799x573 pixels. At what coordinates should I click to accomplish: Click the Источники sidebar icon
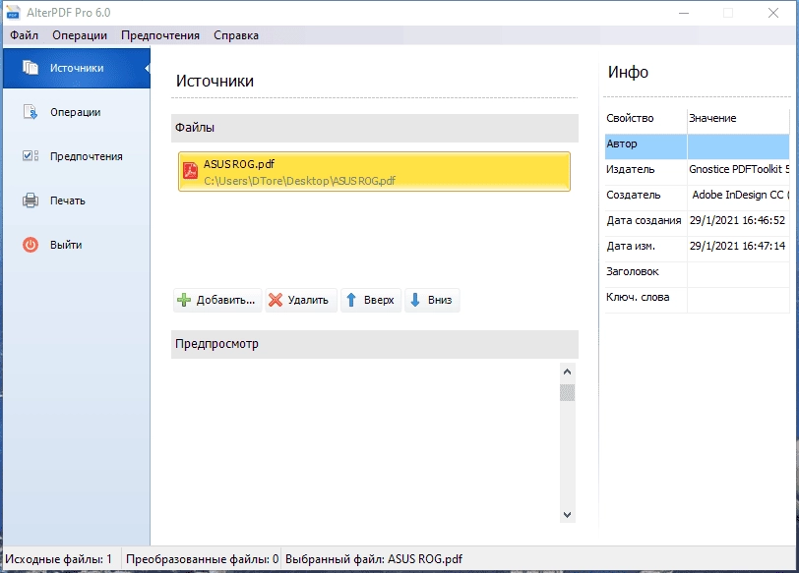tap(31, 68)
